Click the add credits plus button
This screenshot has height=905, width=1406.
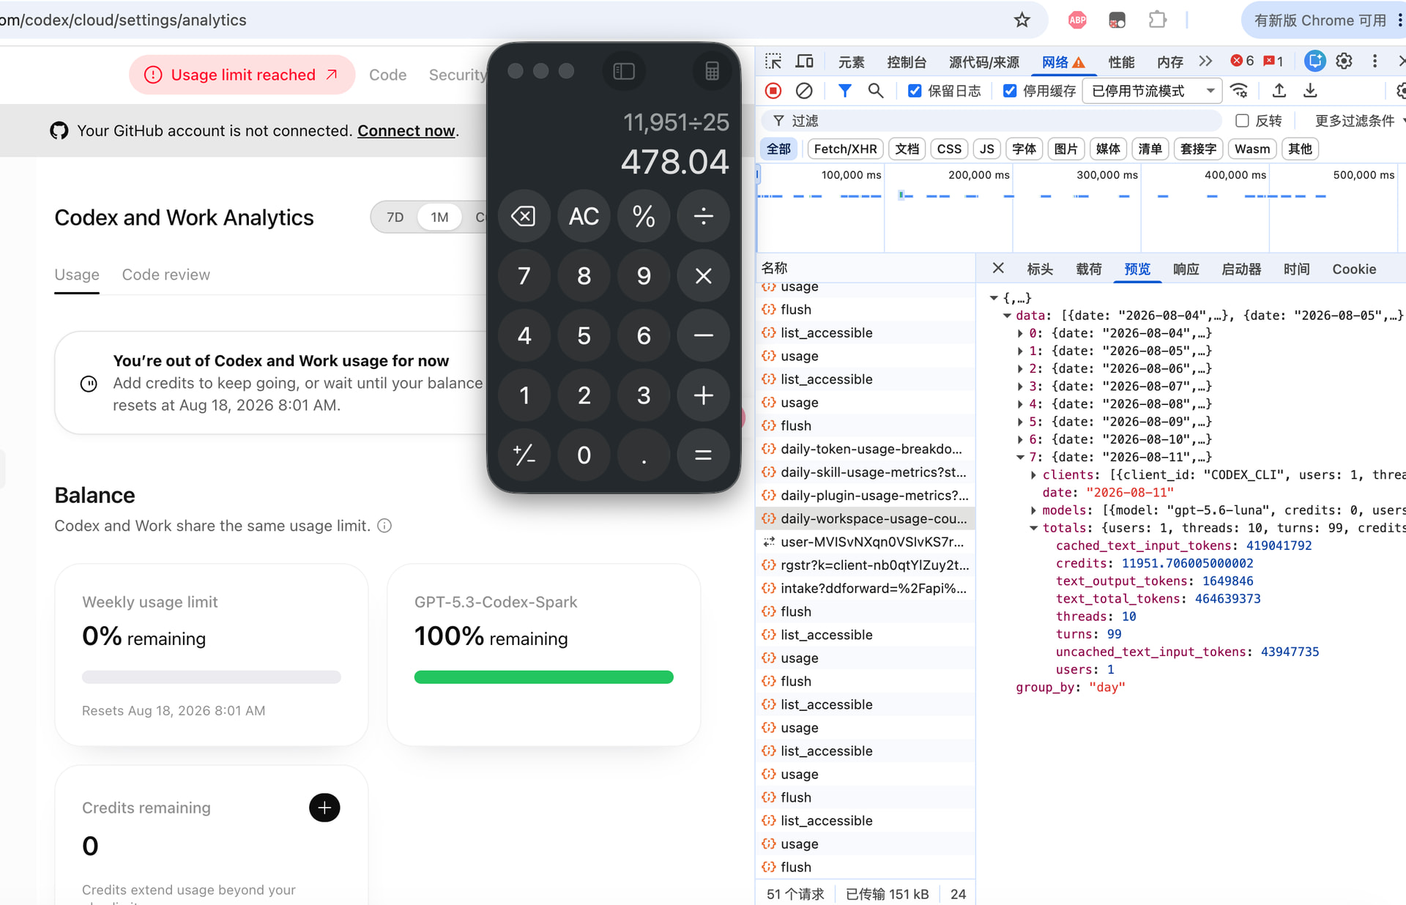(324, 808)
